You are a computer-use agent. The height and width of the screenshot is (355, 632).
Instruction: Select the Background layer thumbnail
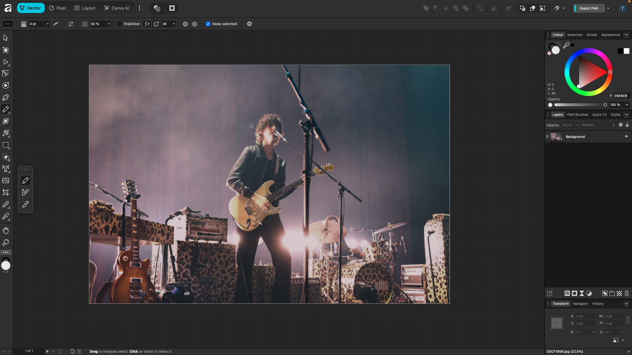tap(556, 137)
